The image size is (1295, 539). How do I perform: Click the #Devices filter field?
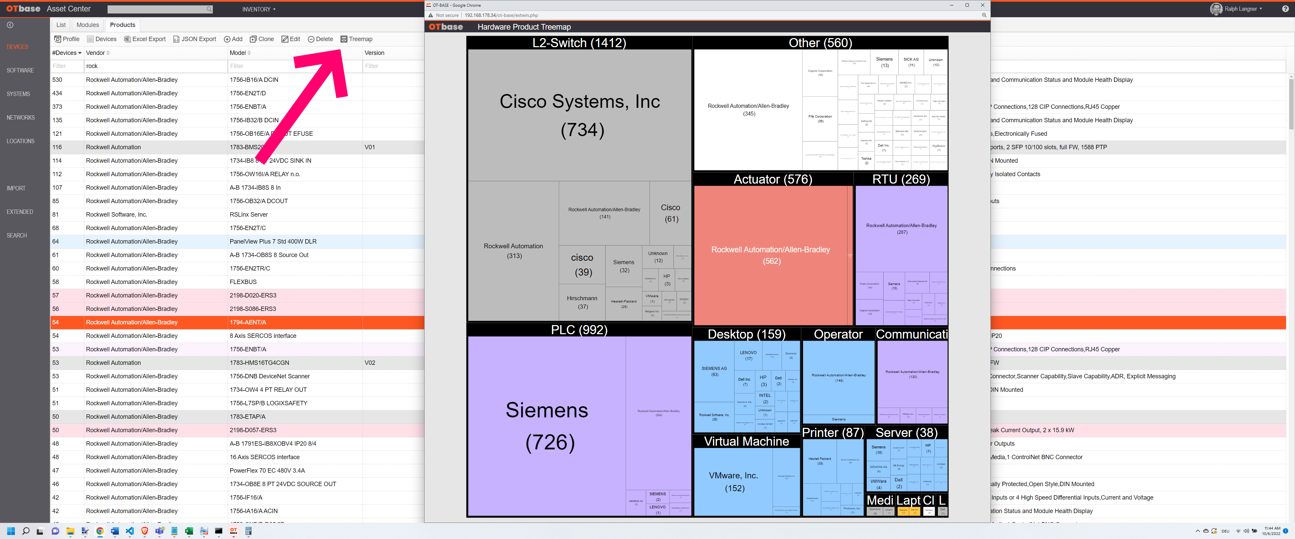coord(67,66)
